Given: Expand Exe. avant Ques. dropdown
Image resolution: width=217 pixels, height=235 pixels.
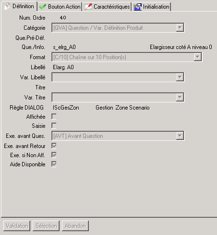Looking at the screenshot, I should (180, 136).
